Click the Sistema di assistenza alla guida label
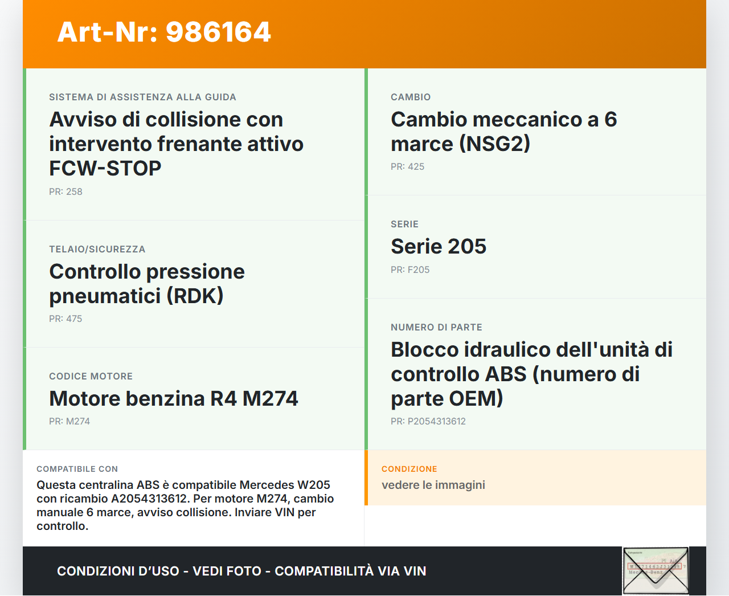 (x=142, y=97)
